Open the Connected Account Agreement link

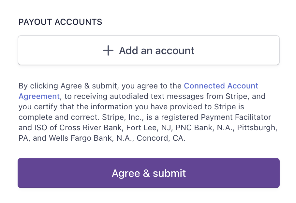221,86
